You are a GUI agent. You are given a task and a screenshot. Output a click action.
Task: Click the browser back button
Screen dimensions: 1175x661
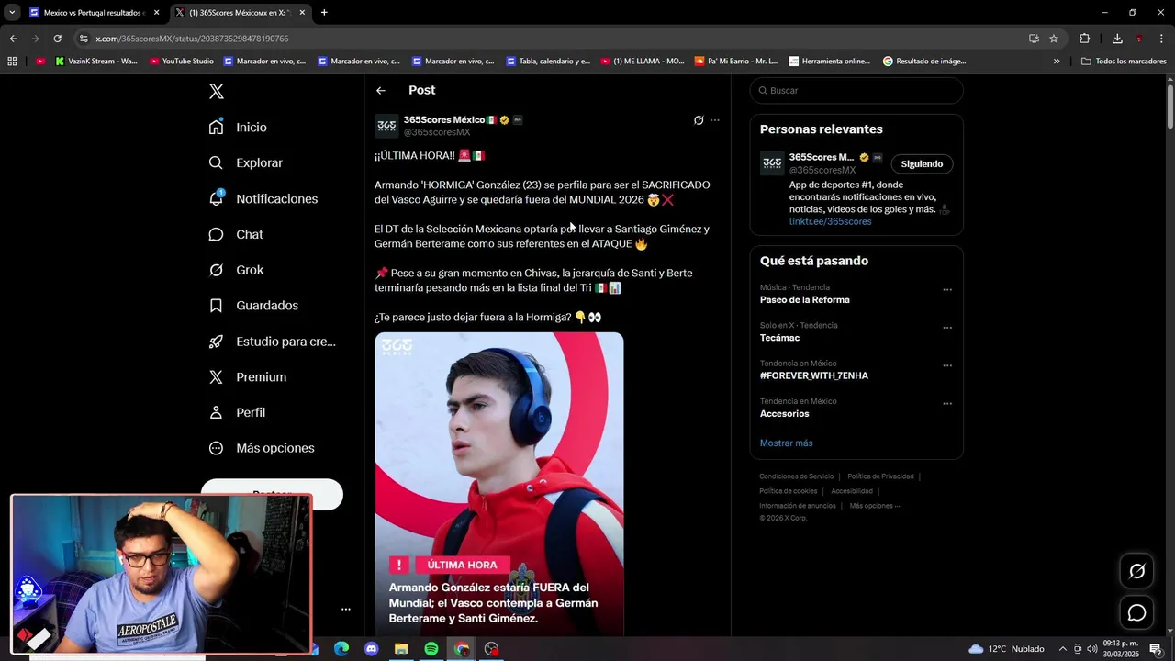pyautogui.click(x=13, y=39)
